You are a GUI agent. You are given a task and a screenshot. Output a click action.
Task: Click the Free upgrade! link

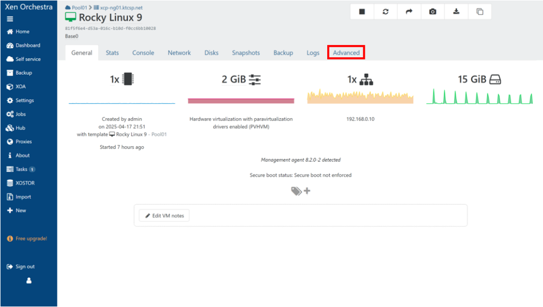pos(31,239)
